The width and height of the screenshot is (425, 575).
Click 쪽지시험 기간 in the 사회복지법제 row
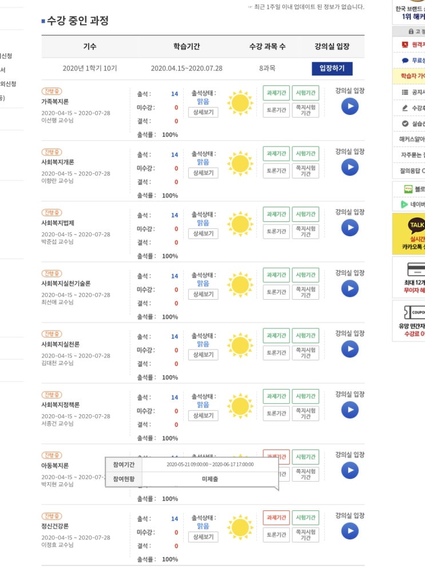point(305,231)
